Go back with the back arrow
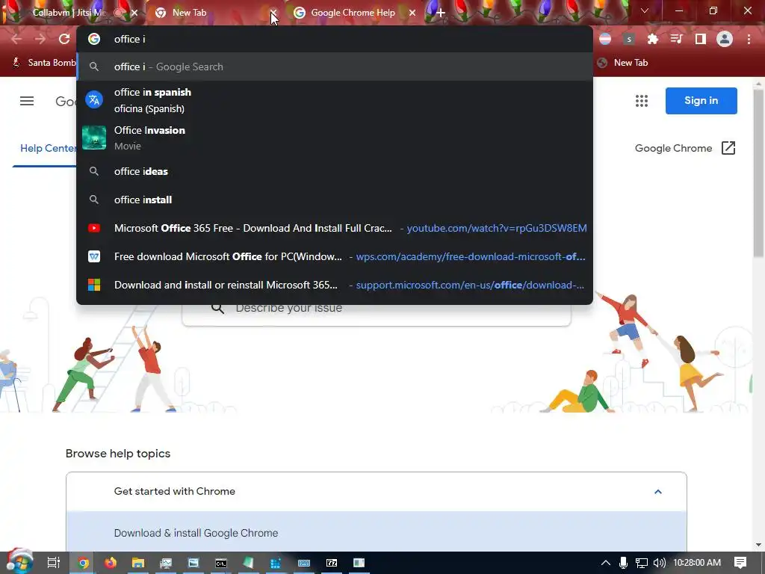Image resolution: width=765 pixels, height=574 pixels. (x=16, y=39)
